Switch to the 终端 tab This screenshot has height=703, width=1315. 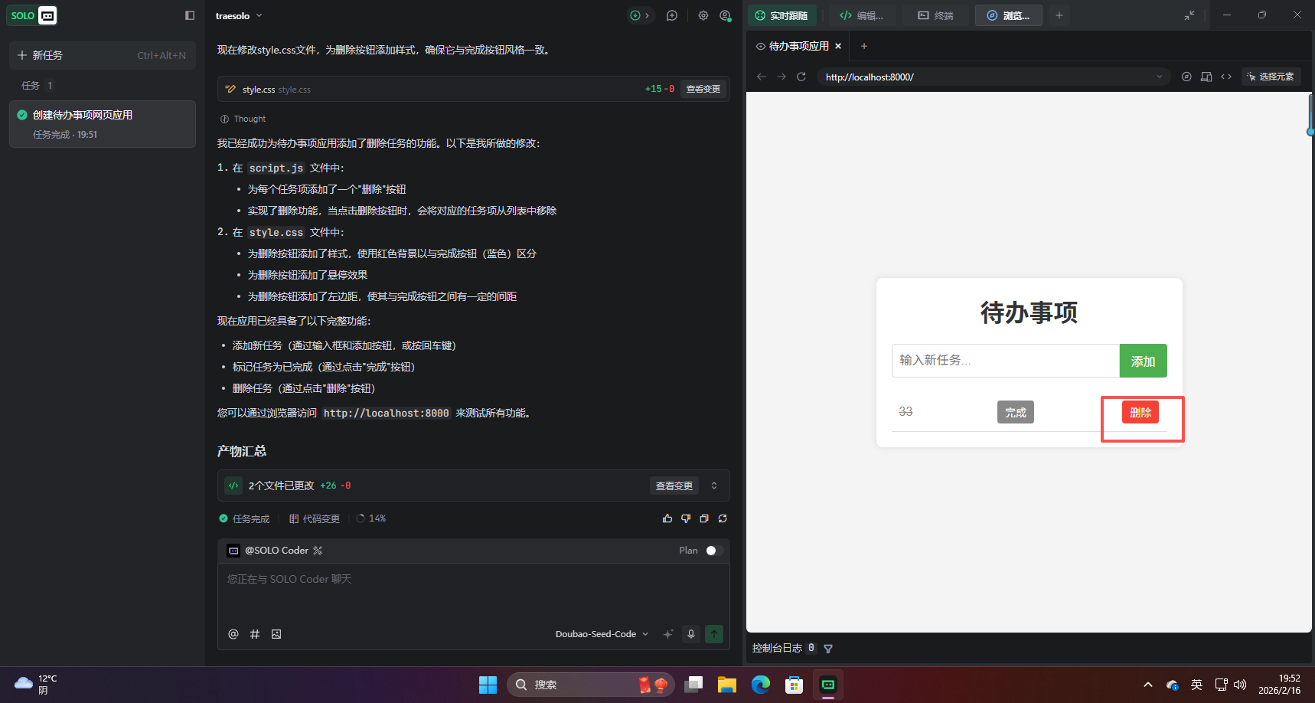pos(935,15)
